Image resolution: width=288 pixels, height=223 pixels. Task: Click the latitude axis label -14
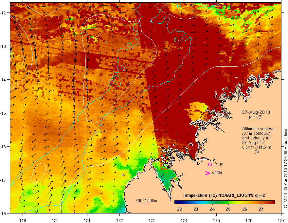click(4, 80)
